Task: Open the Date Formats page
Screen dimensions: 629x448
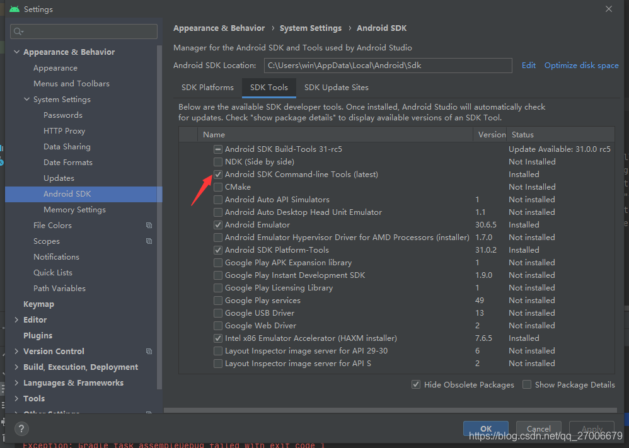Action: (68, 163)
